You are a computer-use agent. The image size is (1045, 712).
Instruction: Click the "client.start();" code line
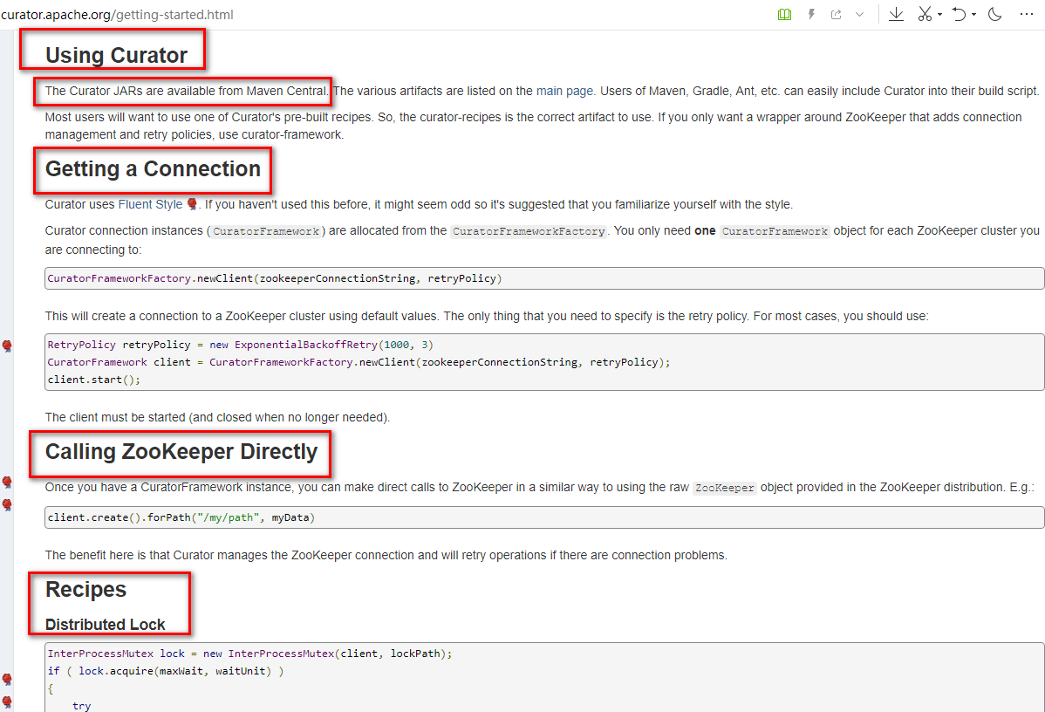point(94,380)
